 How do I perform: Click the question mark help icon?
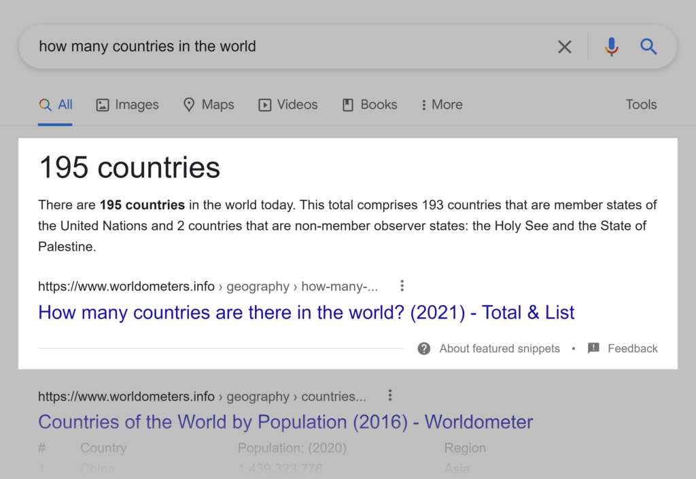point(424,349)
